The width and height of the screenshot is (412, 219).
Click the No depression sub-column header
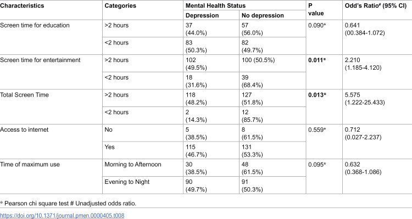[263, 15]
